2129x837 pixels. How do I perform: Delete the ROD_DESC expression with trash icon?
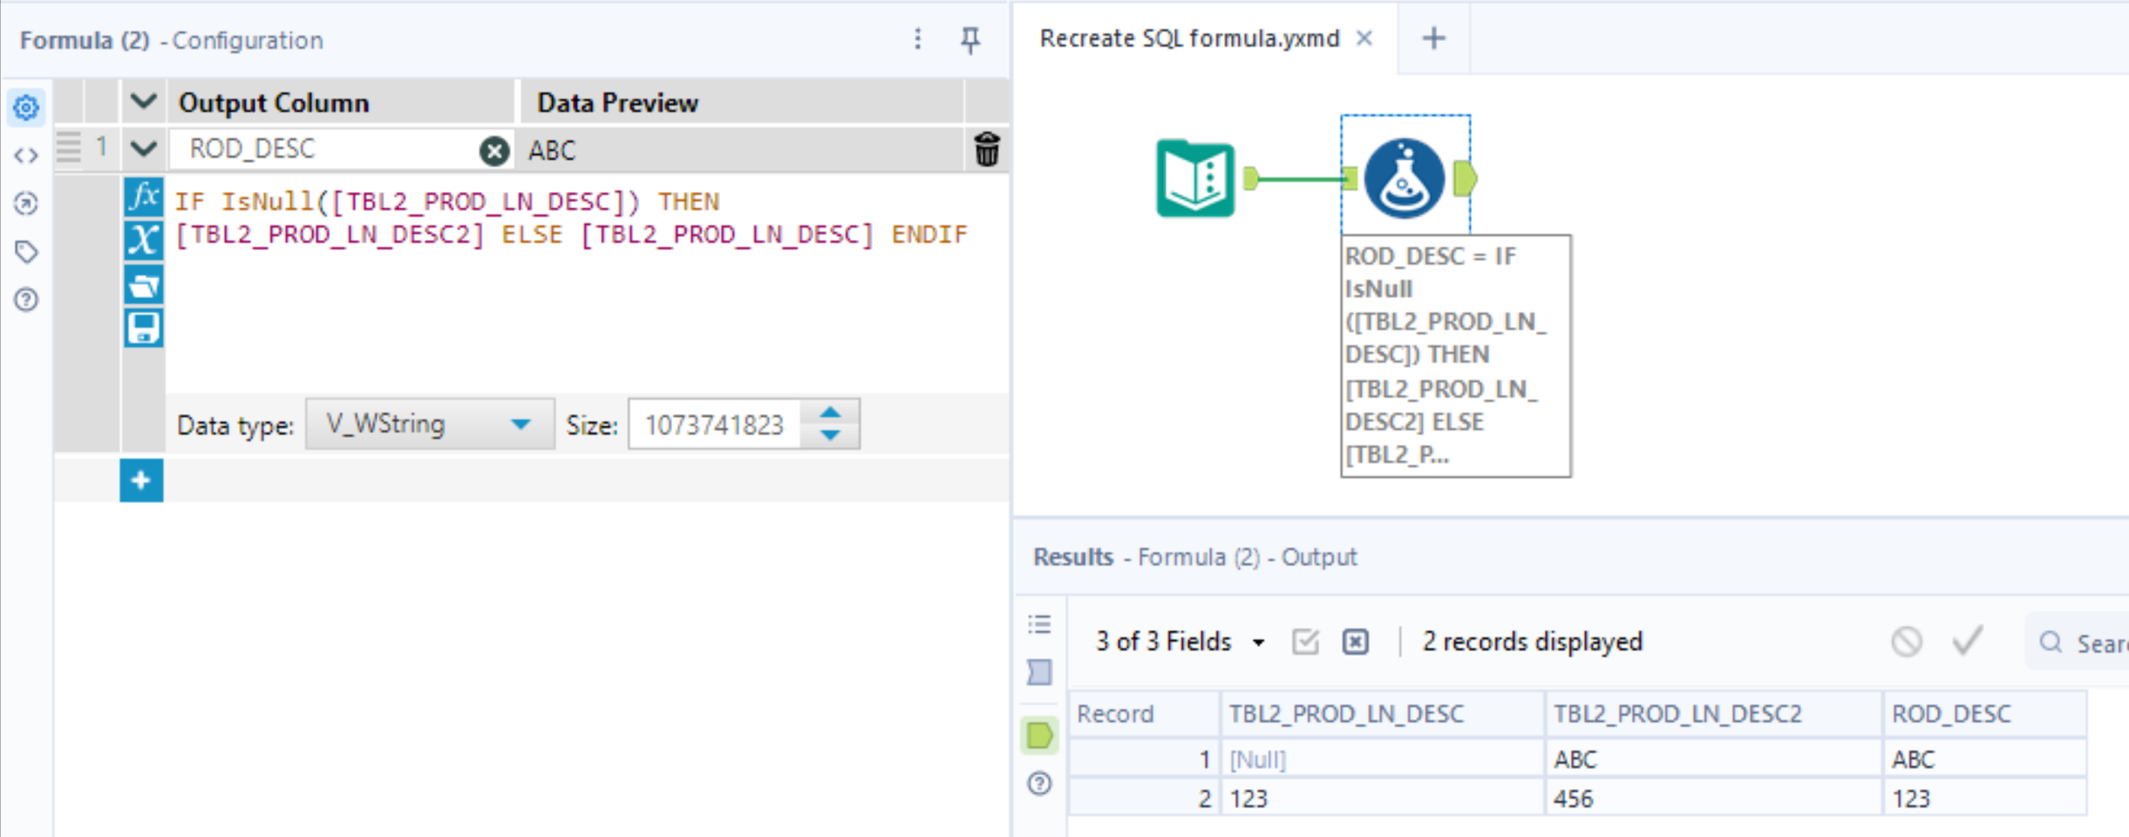(x=987, y=149)
